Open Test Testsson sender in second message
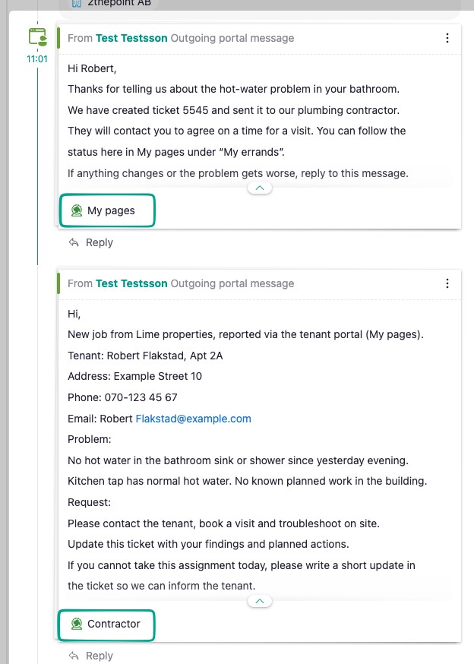Viewport: 474px width, 664px height. (x=131, y=283)
